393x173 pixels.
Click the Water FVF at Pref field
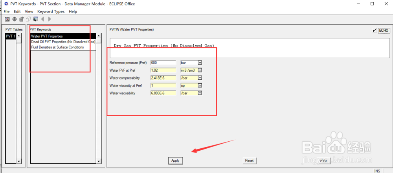pos(163,70)
